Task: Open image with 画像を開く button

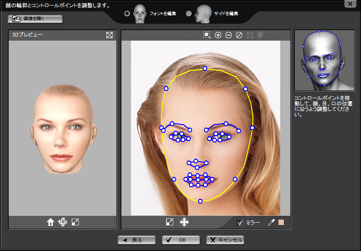Action: tap(35, 19)
